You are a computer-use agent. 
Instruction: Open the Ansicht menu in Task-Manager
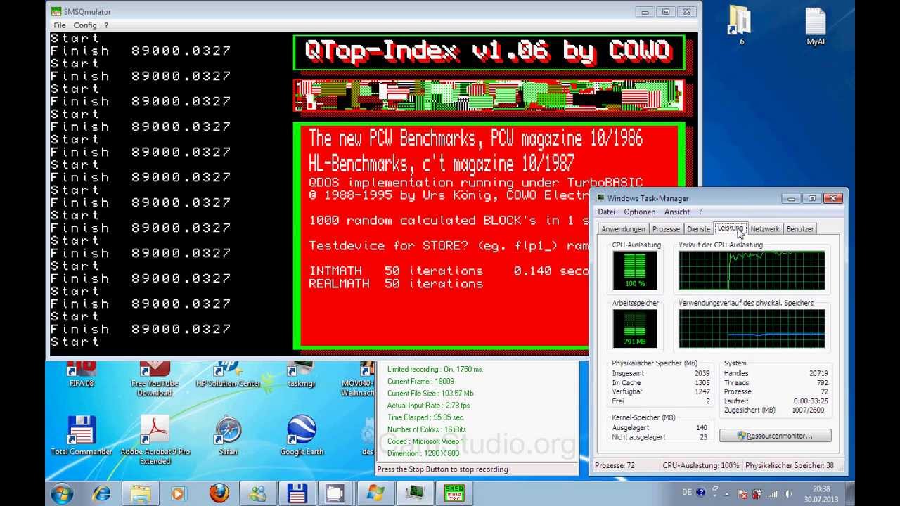coord(677,212)
